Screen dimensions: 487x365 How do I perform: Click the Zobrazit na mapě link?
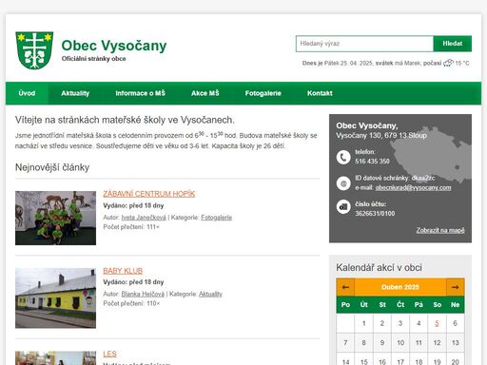440,230
